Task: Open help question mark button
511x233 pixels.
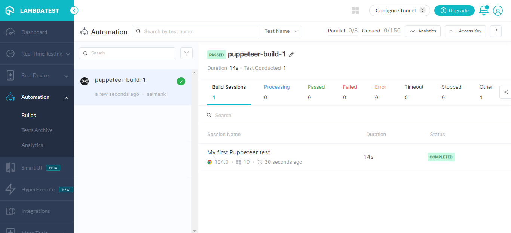Action: [496, 31]
